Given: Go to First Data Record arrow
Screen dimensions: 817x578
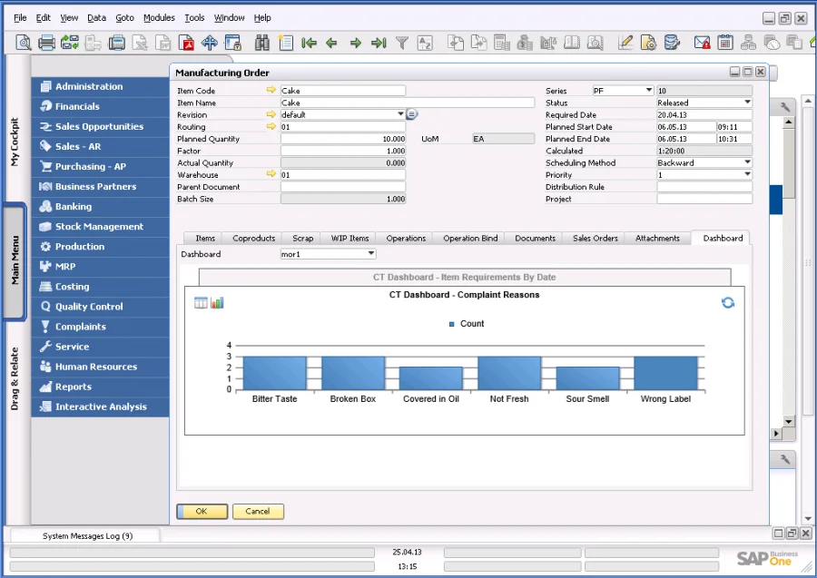Looking at the screenshot, I should [309, 43].
